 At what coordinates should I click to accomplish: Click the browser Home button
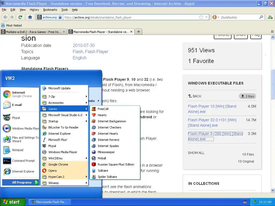pyautogui.click(x=30, y=17)
